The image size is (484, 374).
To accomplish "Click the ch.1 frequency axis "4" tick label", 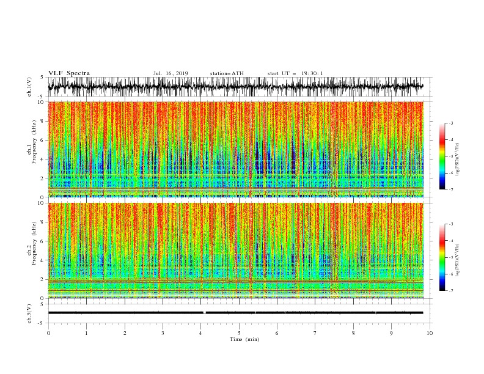I will [42, 159].
